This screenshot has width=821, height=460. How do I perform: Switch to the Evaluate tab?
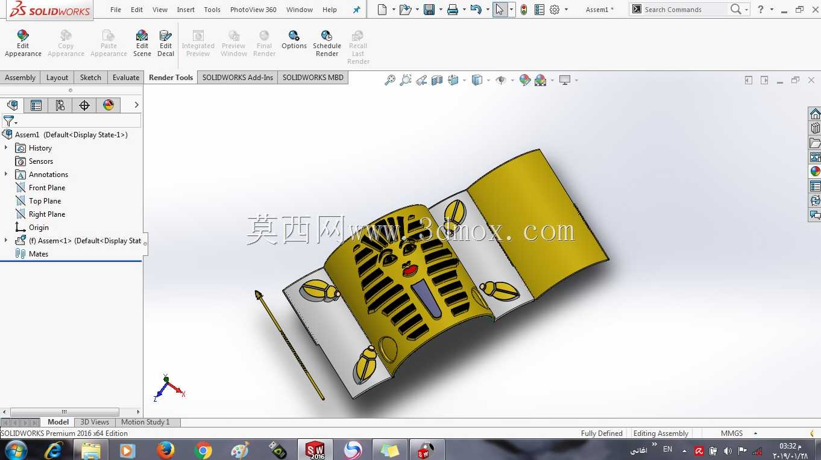[126, 77]
